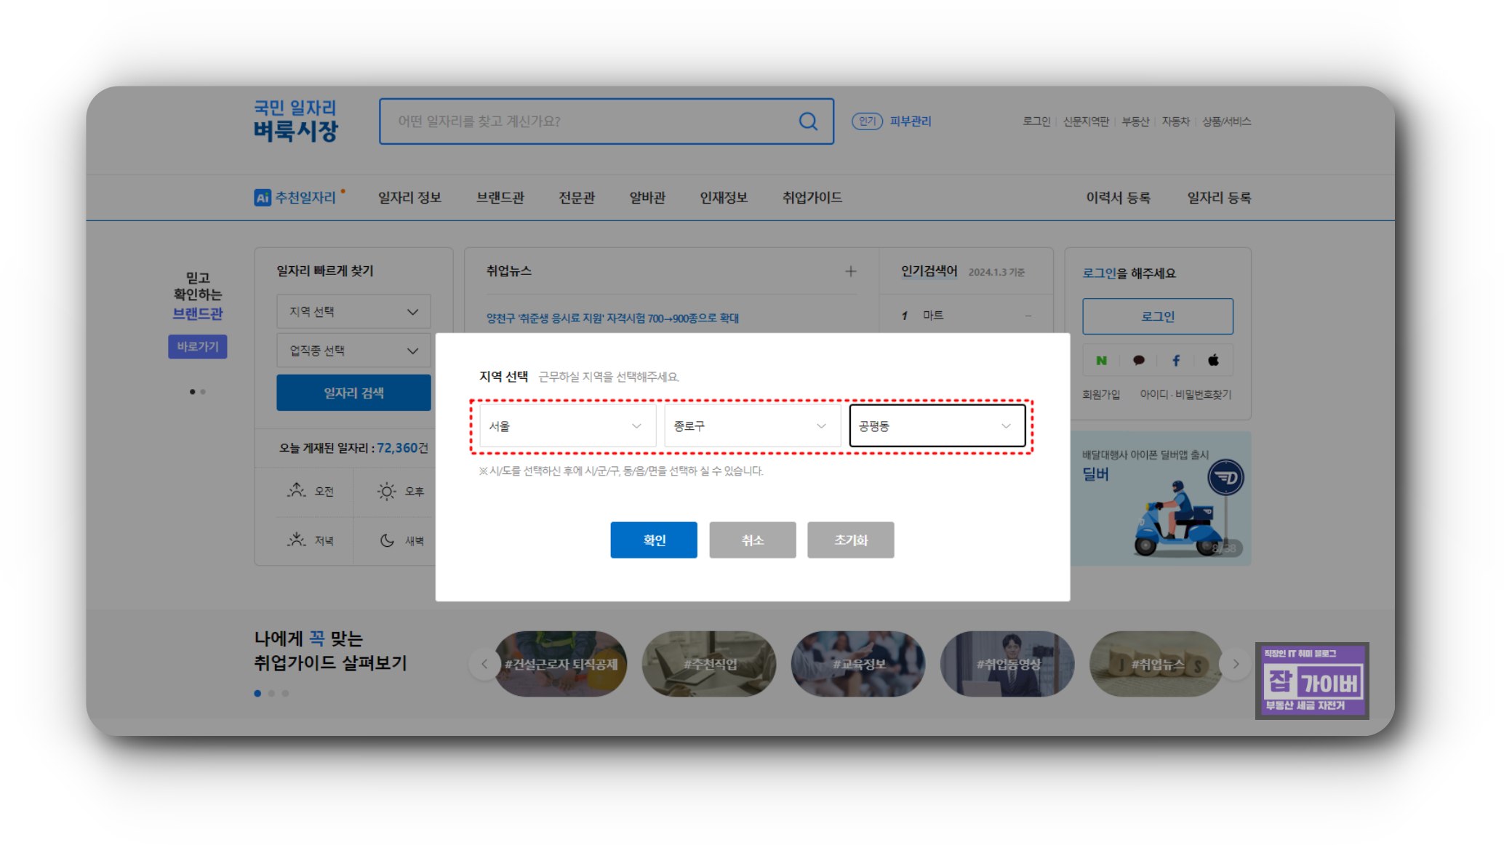Open the 서울 city dropdown
This screenshot has width=1504, height=845.
(567, 426)
